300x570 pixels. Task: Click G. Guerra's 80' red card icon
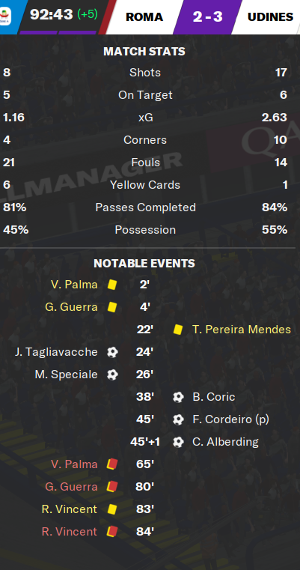112,487
